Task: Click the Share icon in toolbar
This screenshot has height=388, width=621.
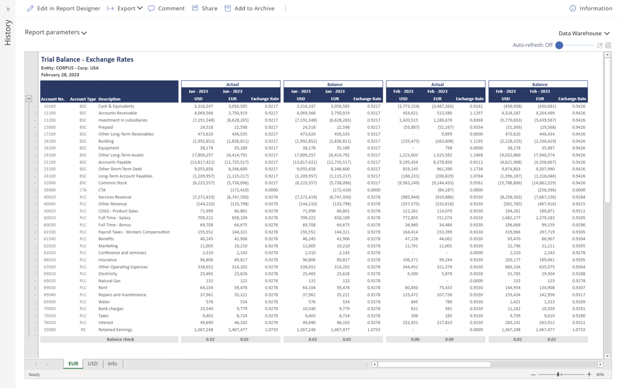Action: tap(195, 9)
